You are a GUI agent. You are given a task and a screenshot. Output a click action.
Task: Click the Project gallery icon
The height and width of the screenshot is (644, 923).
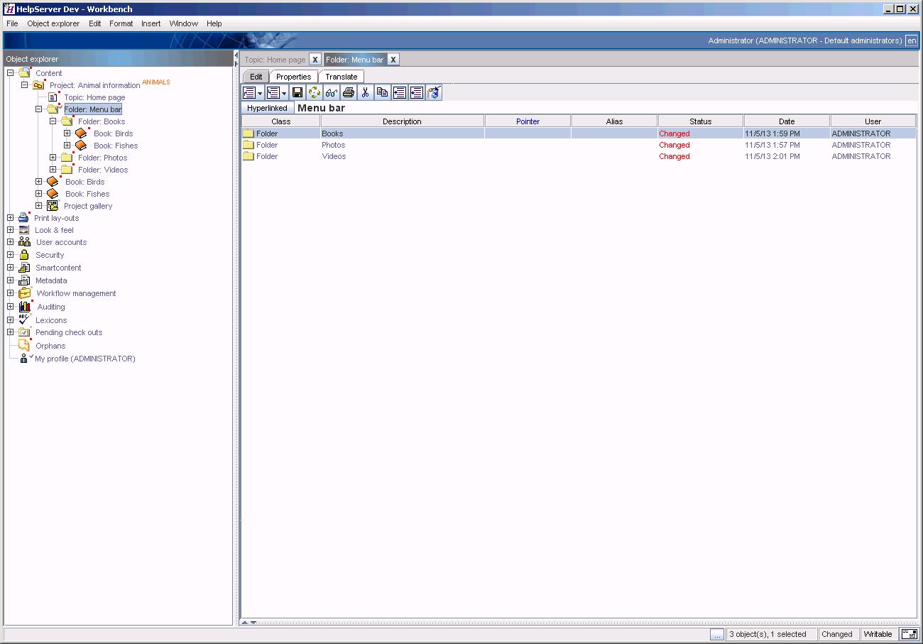[x=53, y=206]
